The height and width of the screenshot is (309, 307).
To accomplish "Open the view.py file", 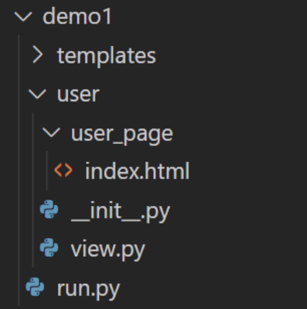I will (x=108, y=250).
